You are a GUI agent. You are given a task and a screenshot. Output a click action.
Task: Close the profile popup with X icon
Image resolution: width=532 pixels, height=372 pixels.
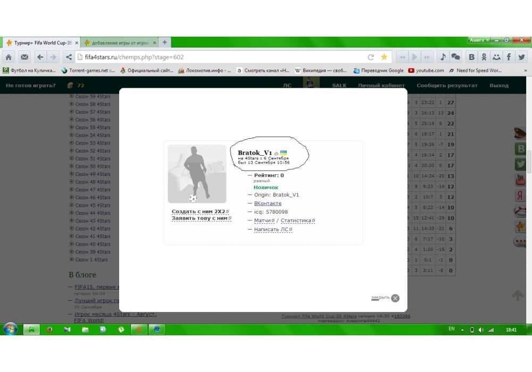coord(395,298)
